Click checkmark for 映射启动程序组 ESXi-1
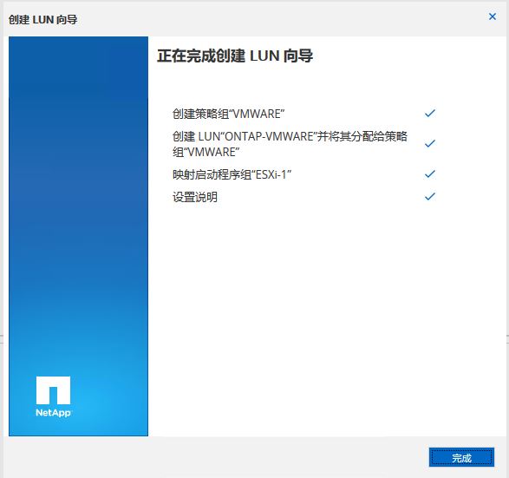Viewport: 509px width, 478px height. [430, 174]
